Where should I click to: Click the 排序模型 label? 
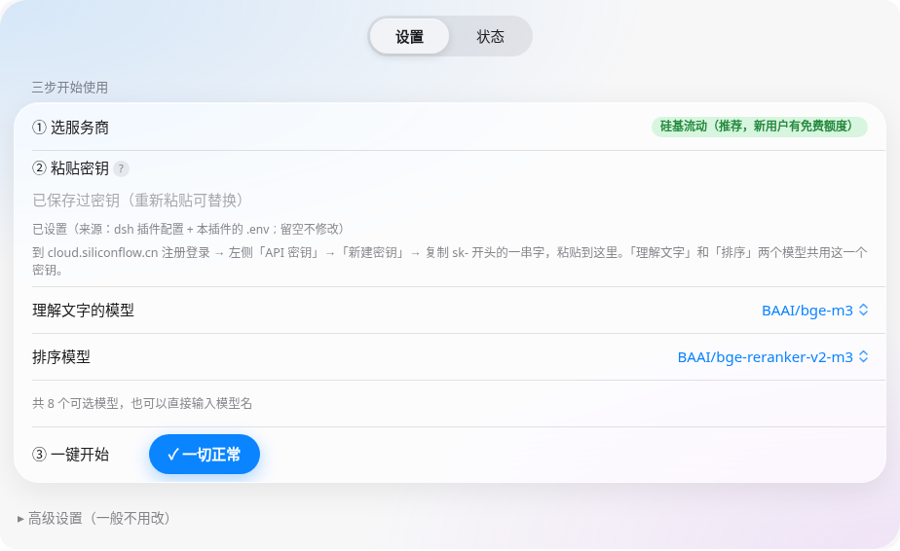(61, 357)
